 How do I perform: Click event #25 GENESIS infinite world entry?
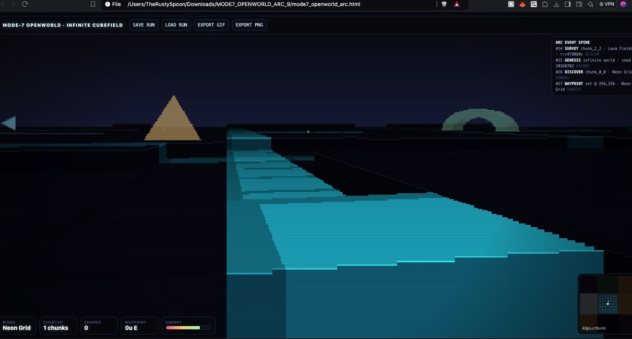pos(593,63)
